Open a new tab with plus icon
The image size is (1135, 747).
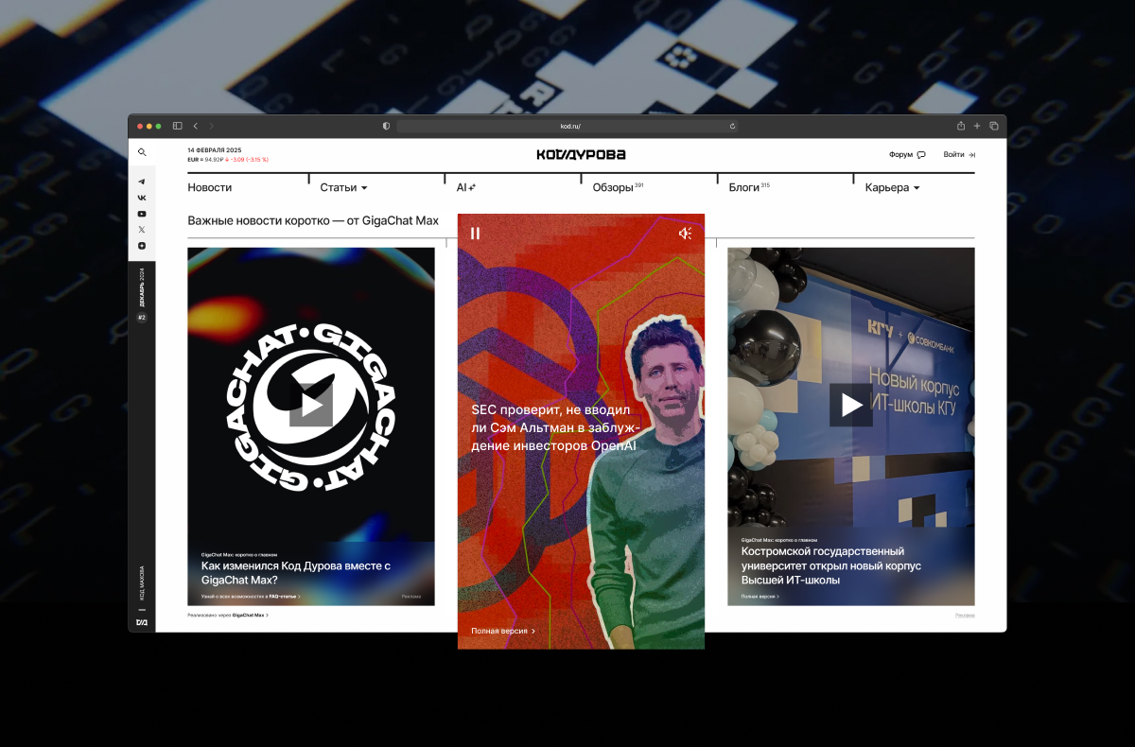pyautogui.click(x=977, y=126)
